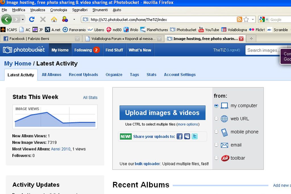The height and width of the screenshot is (194, 291).
Task: Select the web URL upload source
Action: [x=216, y=119]
